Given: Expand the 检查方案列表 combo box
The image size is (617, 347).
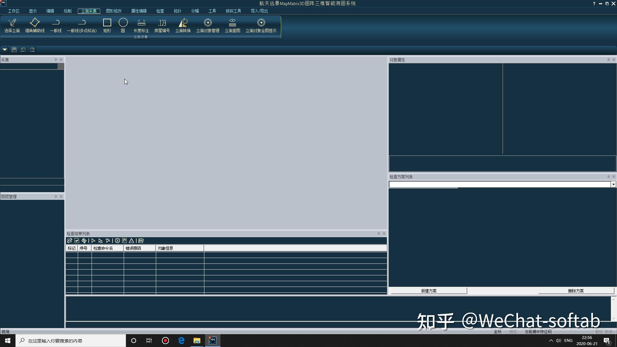Looking at the screenshot, I should pos(613,184).
